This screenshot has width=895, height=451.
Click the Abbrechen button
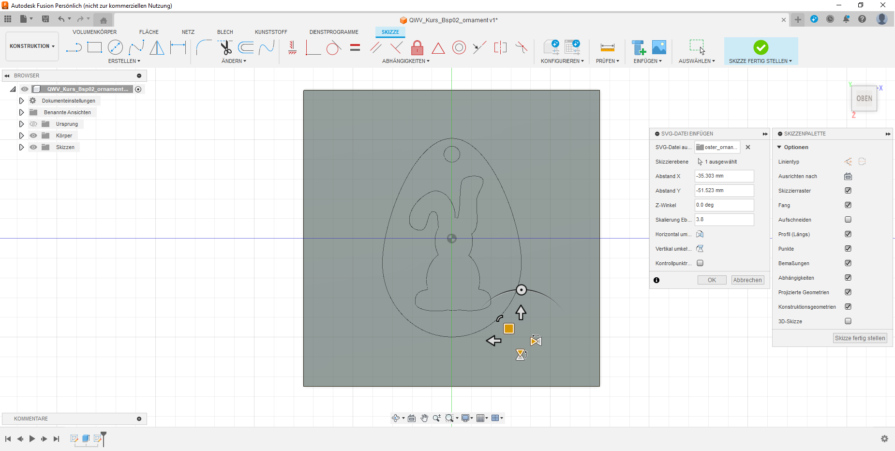click(x=747, y=280)
